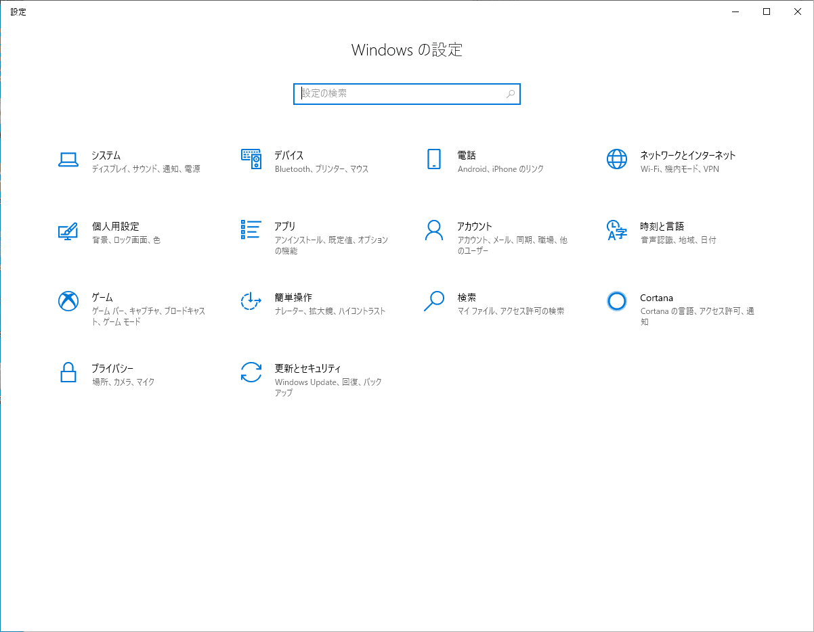Maximize the 設定 window
Image resolution: width=814 pixels, height=632 pixels.
(x=767, y=12)
